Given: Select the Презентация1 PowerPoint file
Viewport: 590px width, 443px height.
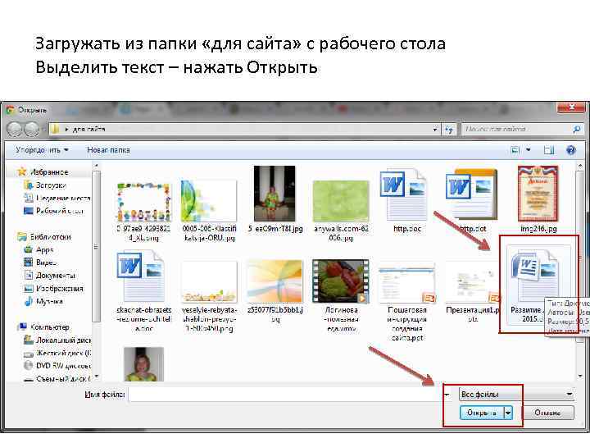Looking at the screenshot, I should pos(473,292).
